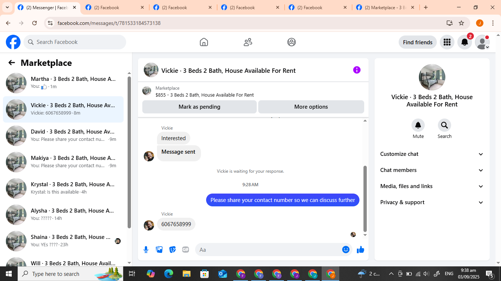The image size is (501, 281).
Task: Click the Facebook logo
Action: [x=13, y=42]
